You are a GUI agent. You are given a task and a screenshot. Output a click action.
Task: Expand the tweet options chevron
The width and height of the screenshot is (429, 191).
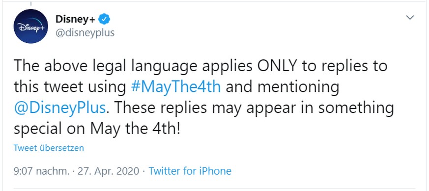coord(410,18)
